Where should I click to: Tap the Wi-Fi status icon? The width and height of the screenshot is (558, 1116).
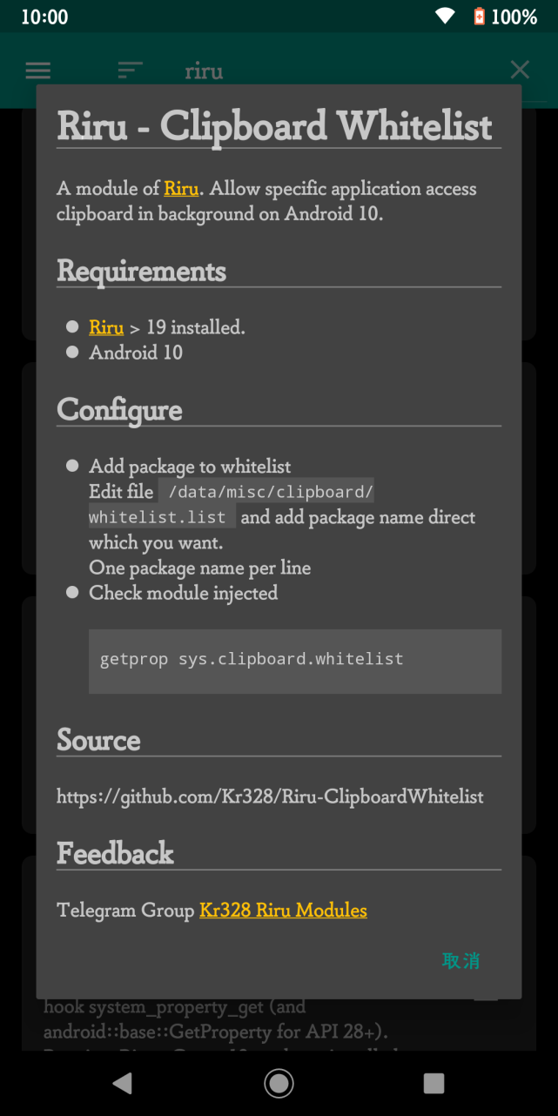click(x=446, y=17)
